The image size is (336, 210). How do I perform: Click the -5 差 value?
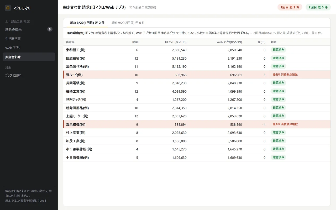[x=264, y=75]
